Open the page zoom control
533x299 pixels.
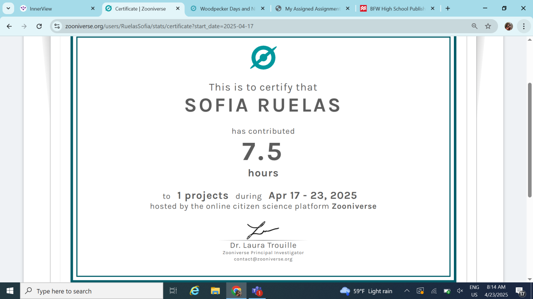(x=474, y=26)
